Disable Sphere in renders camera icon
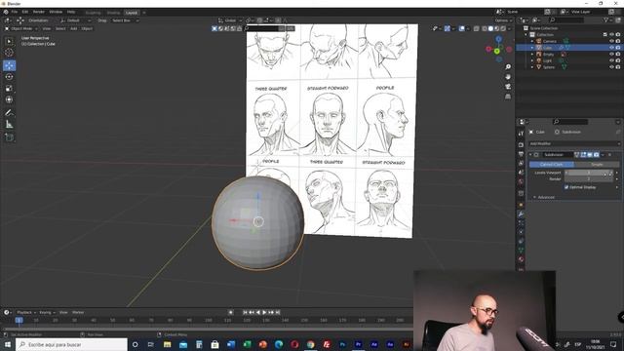 (618, 67)
